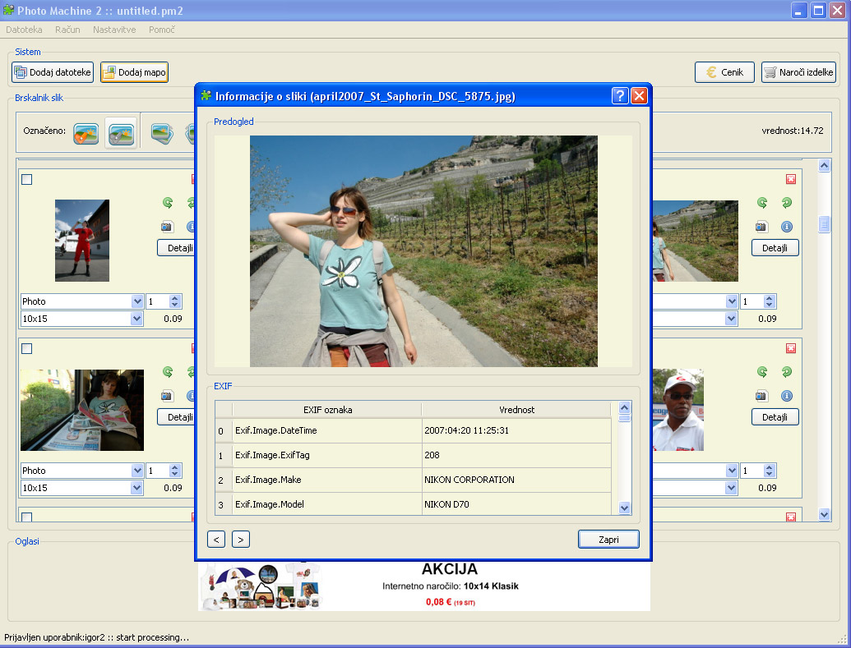Rotate the vineyard photo clockwise
851x648 pixels.
tap(786, 202)
